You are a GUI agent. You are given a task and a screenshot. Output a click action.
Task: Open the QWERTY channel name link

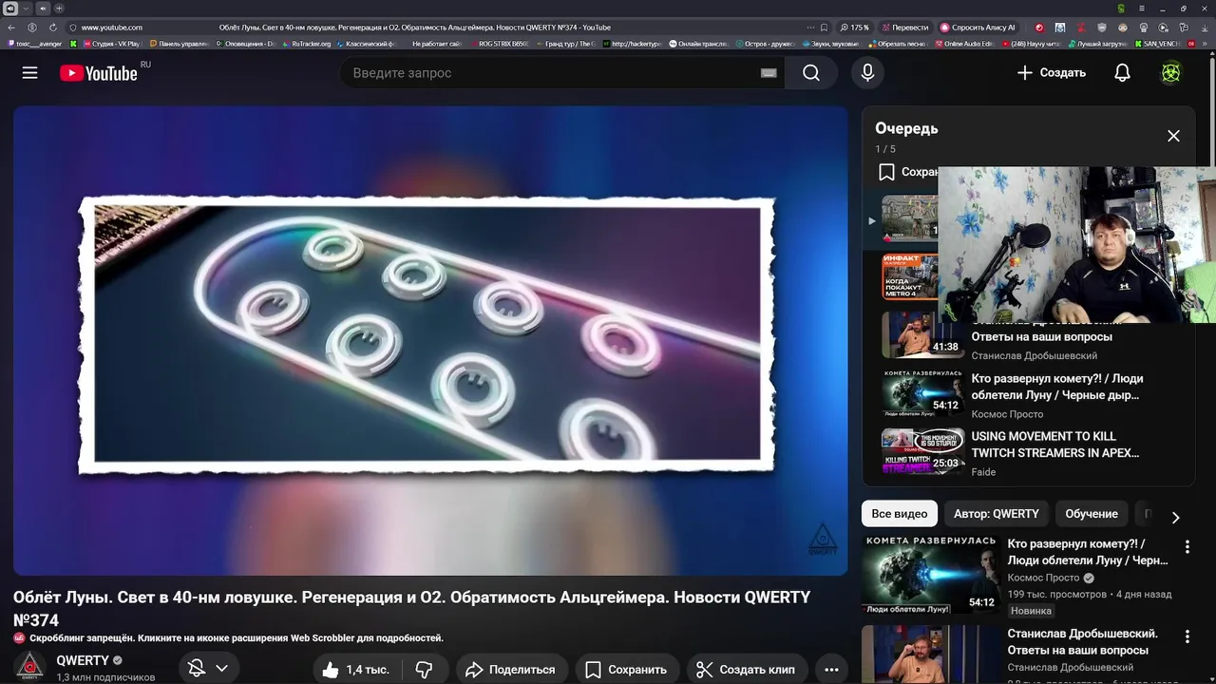coord(83,660)
